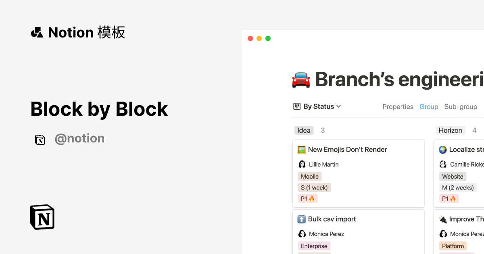
Task: Click the board view icon beside By Status
Action: coord(297,106)
